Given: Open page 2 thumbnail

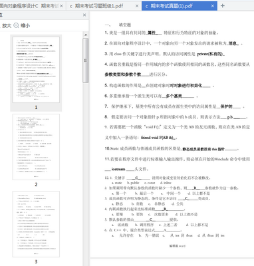Looking at the screenshot, I should pyautogui.click(x=36, y=147).
